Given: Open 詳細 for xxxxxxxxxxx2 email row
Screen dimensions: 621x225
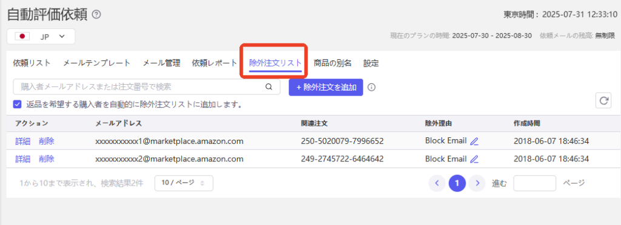Looking at the screenshot, I should (22, 159).
